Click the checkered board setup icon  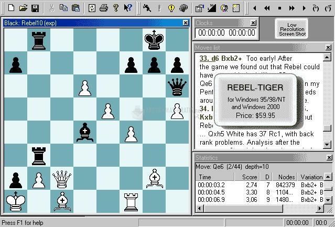pos(236,8)
